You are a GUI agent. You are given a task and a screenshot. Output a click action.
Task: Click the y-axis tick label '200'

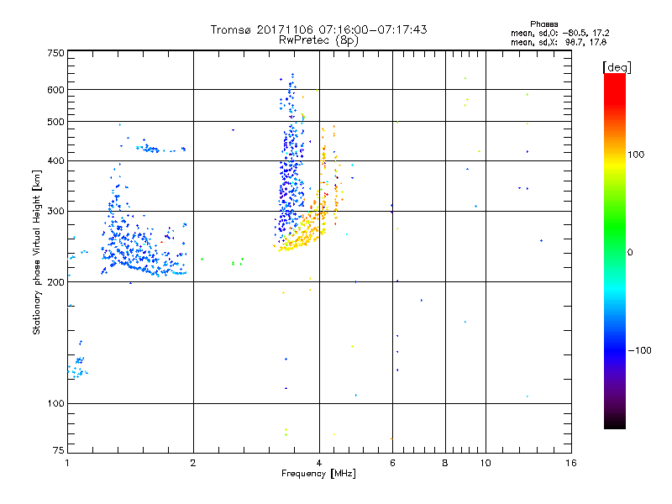coord(55,282)
